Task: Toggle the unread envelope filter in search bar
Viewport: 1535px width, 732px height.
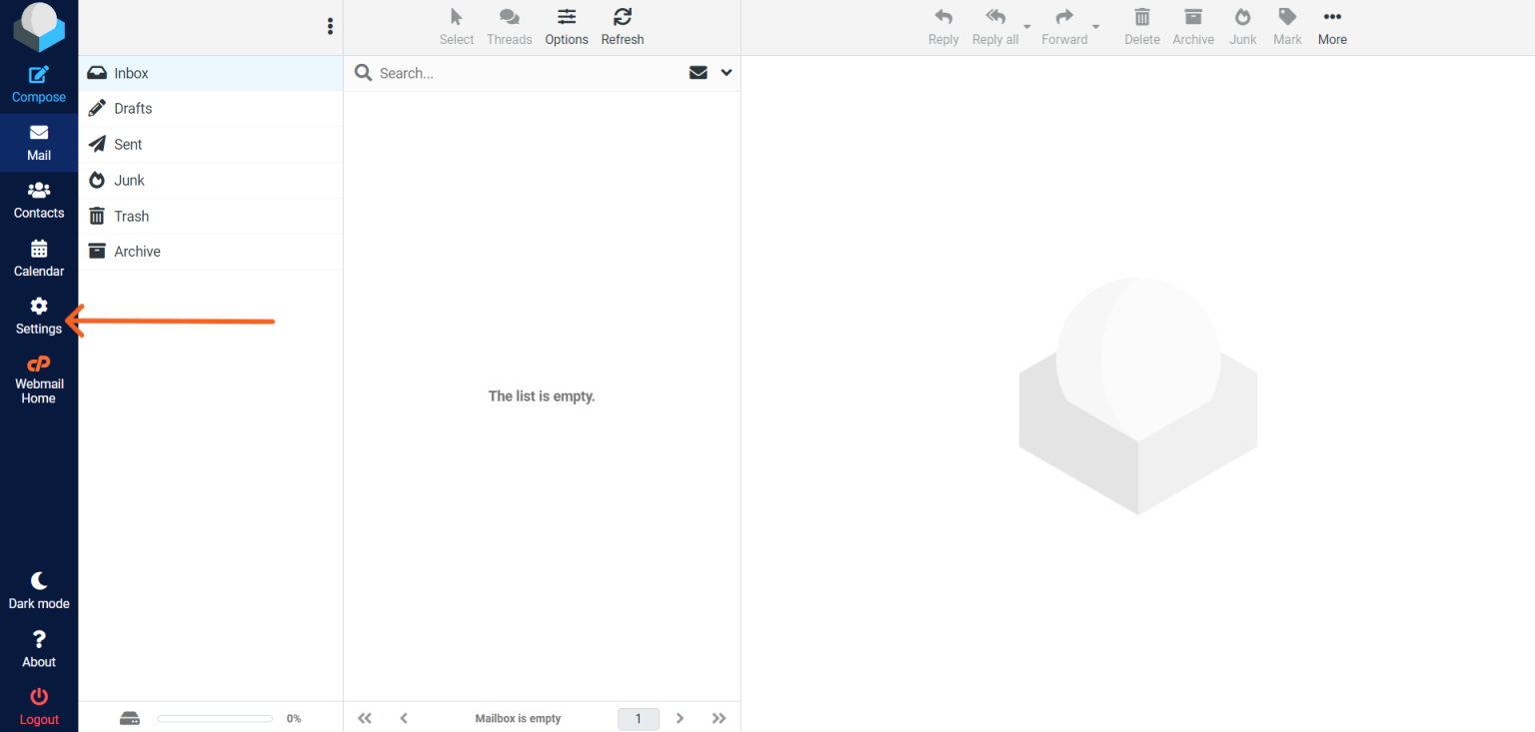Action: point(699,73)
